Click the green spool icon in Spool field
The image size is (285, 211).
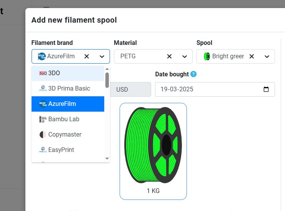207,56
